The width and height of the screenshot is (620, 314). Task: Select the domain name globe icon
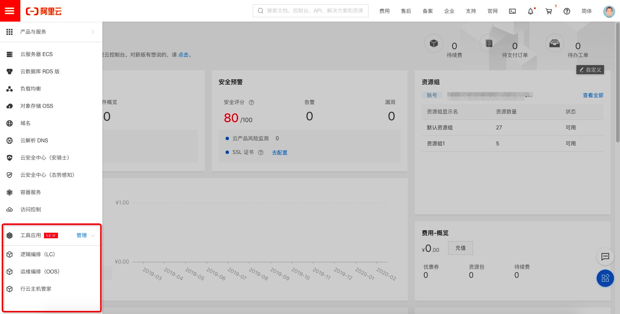tap(10, 123)
